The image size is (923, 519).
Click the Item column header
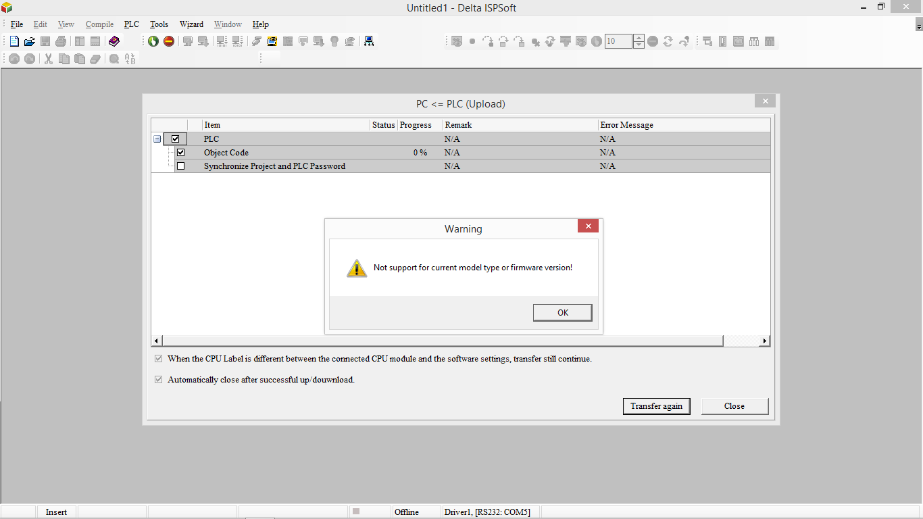(286, 125)
